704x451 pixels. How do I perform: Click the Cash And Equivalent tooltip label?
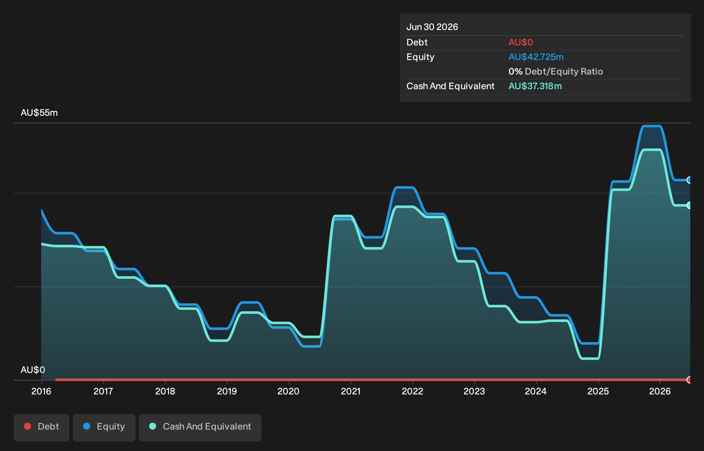coord(450,86)
